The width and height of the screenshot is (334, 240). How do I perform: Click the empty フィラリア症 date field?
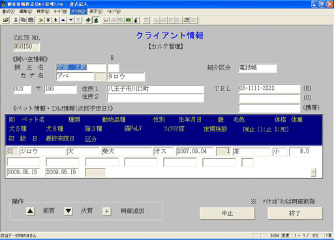pos(180,162)
